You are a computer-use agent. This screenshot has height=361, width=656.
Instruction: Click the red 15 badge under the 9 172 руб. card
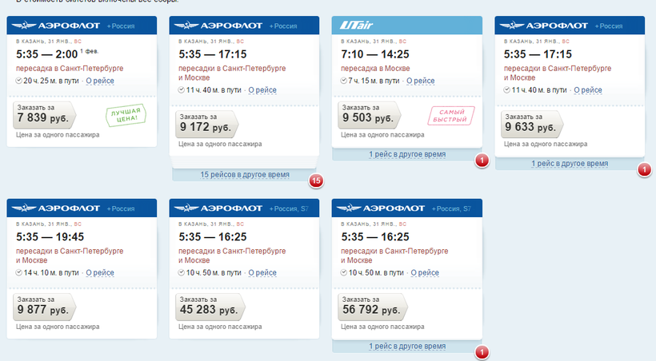click(x=316, y=181)
